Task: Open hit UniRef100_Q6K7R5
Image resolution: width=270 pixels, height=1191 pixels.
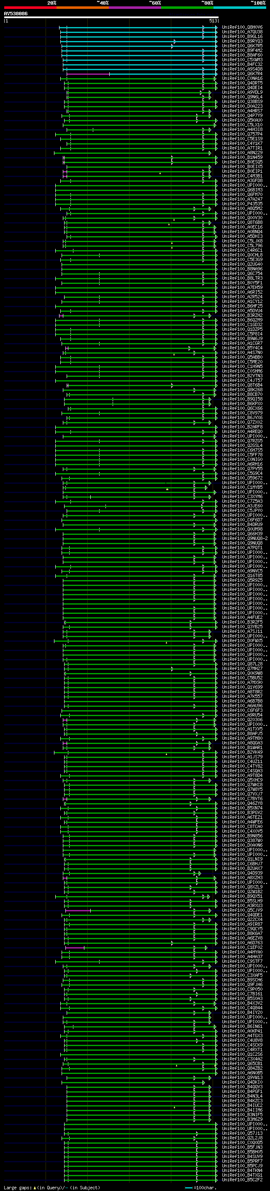Action: coord(242,46)
